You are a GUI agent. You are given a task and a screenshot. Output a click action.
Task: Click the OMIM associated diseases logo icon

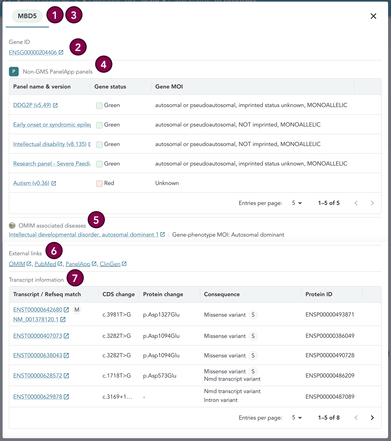coord(12,225)
